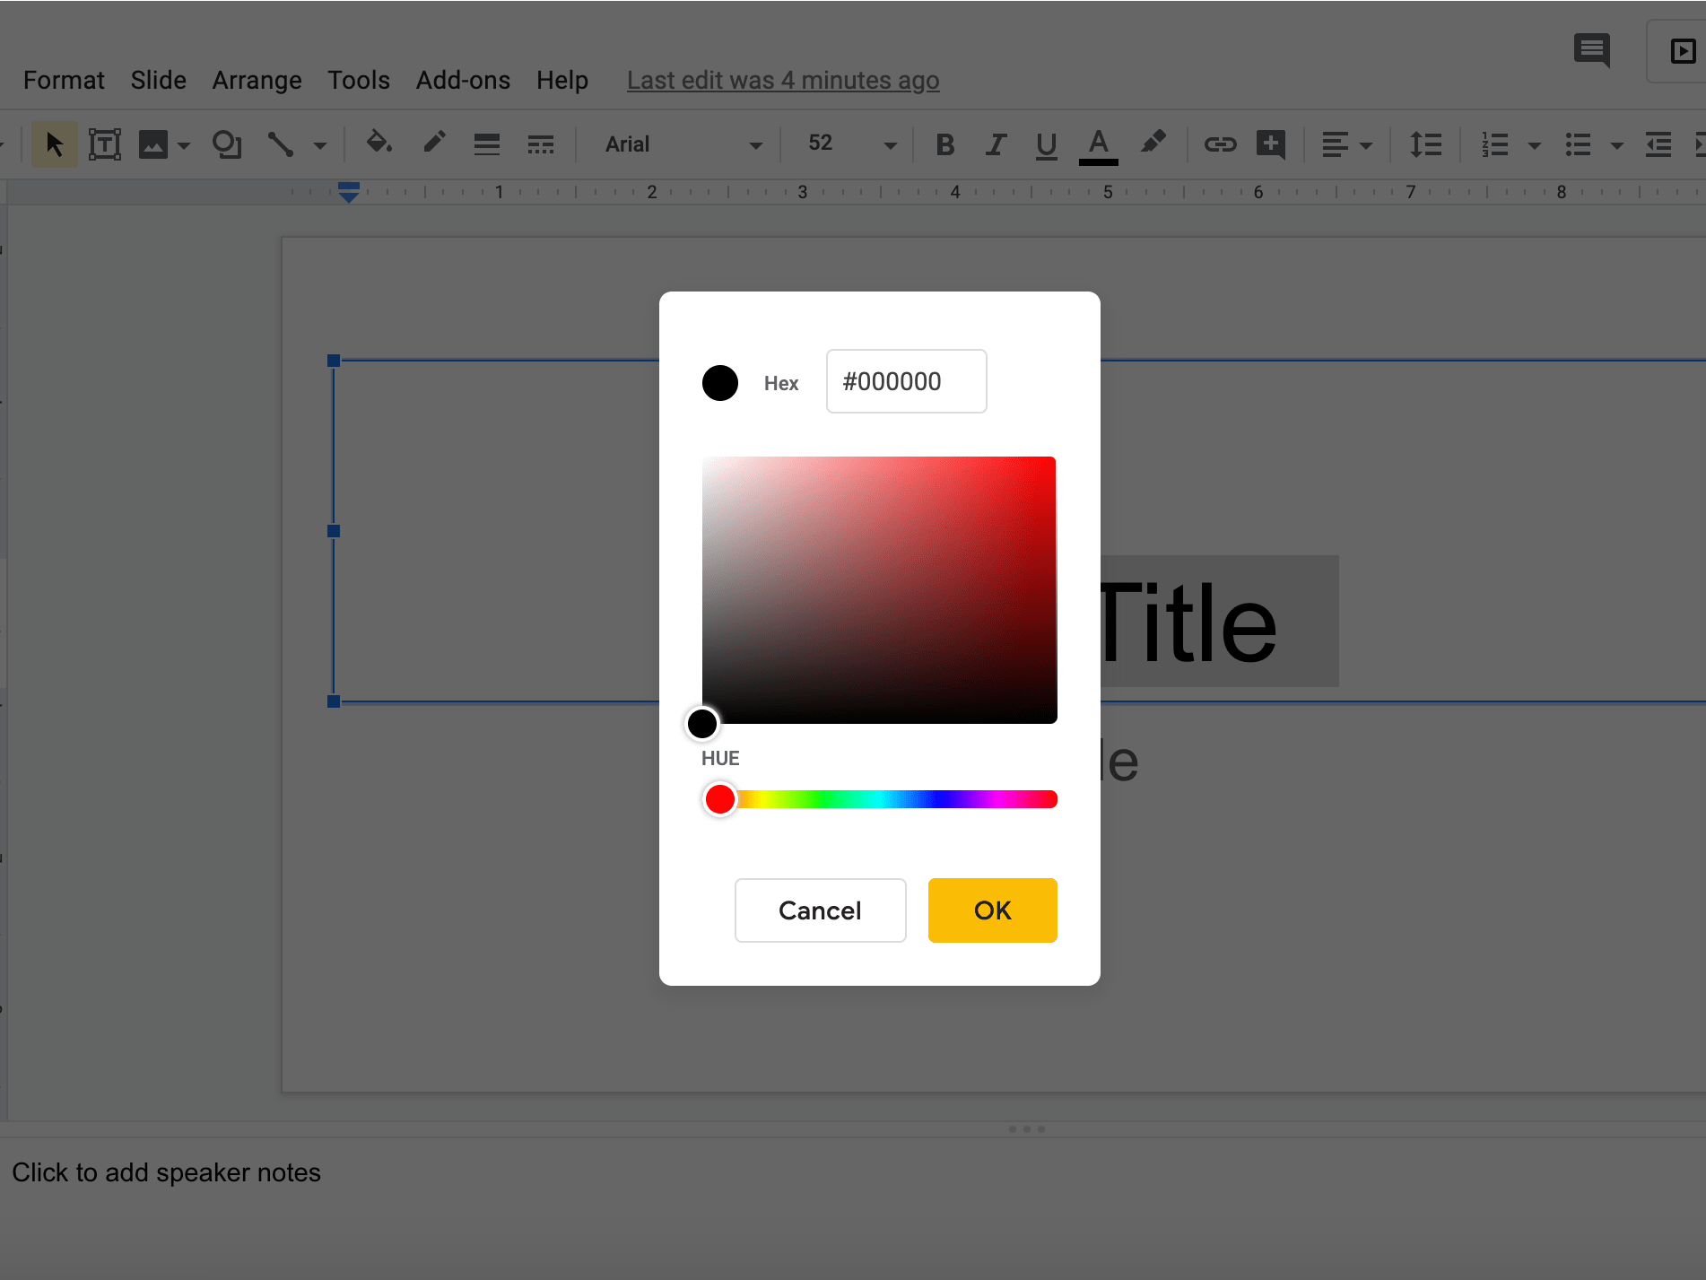
Task: Click the text color A icon
Action: tap(1098, 146)
